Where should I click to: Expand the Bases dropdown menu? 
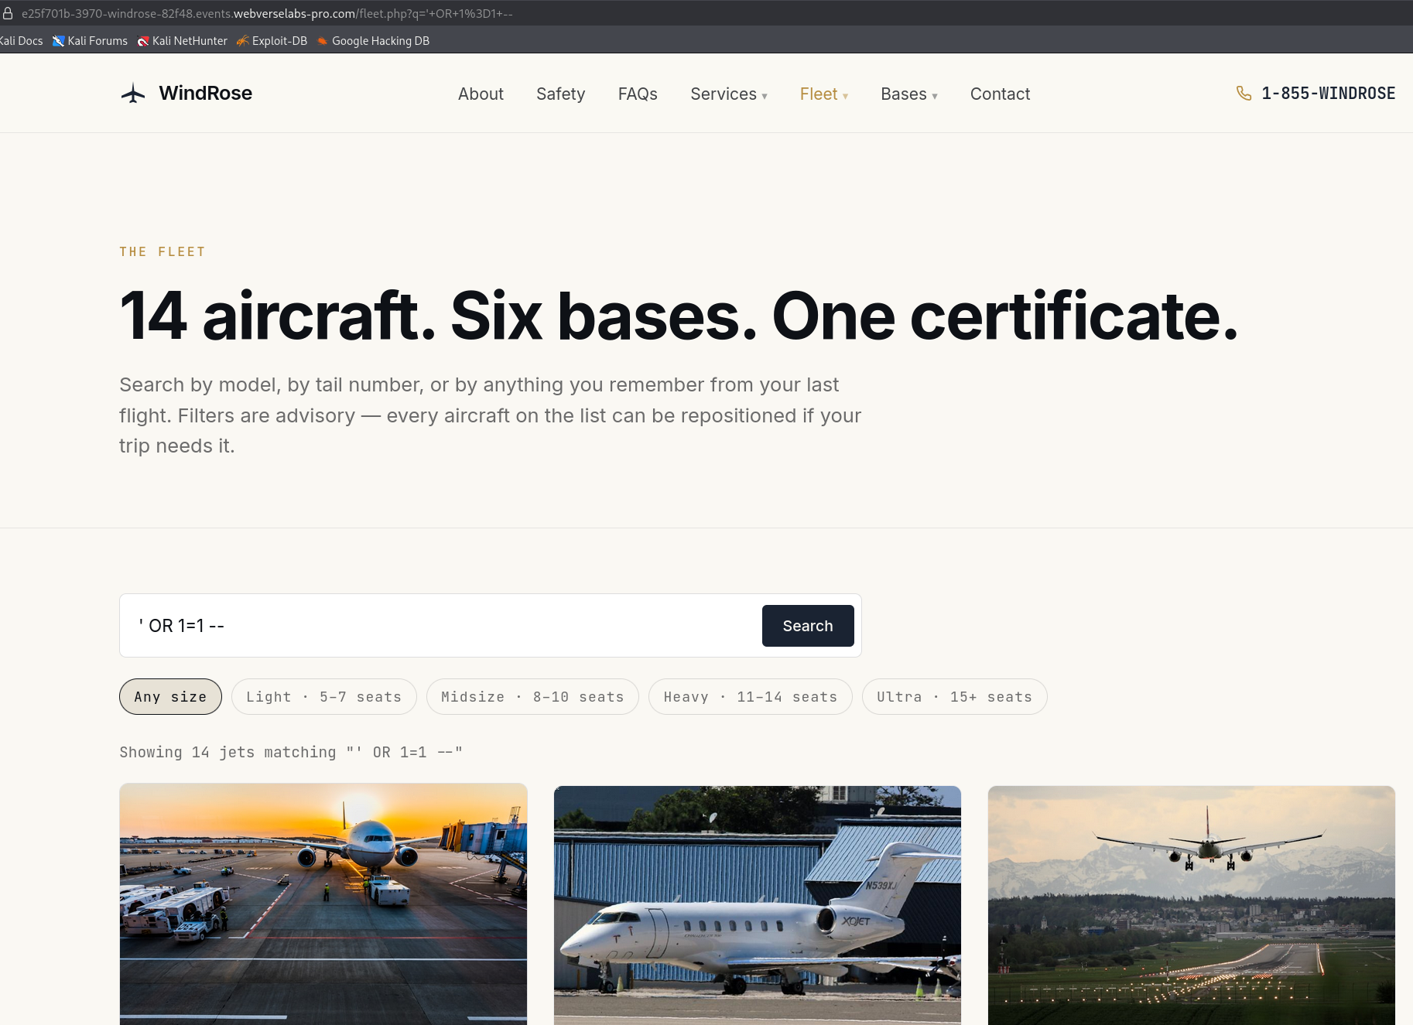click(x=909, y=94)
